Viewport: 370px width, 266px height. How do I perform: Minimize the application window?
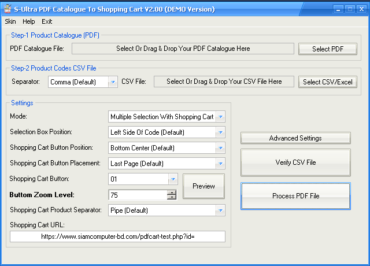[x=338, y=9]
